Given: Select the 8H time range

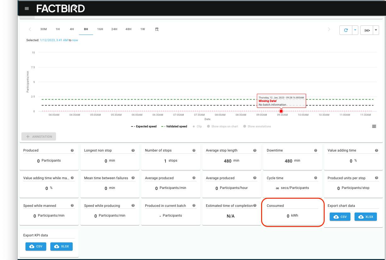Looking at the screenshot, I should tap(86, 29).
